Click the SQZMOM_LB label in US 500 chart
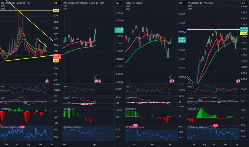The width and height of the screenshot is (249, 147). click(x=194, y=109)
